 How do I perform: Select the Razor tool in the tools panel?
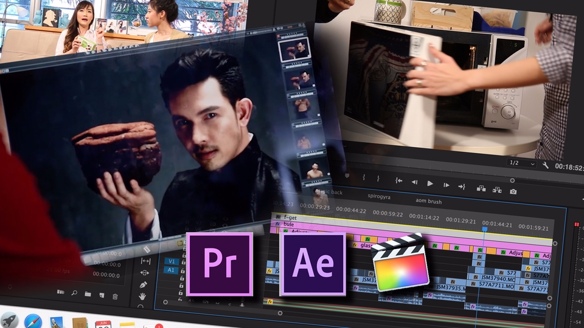point(147,250)
